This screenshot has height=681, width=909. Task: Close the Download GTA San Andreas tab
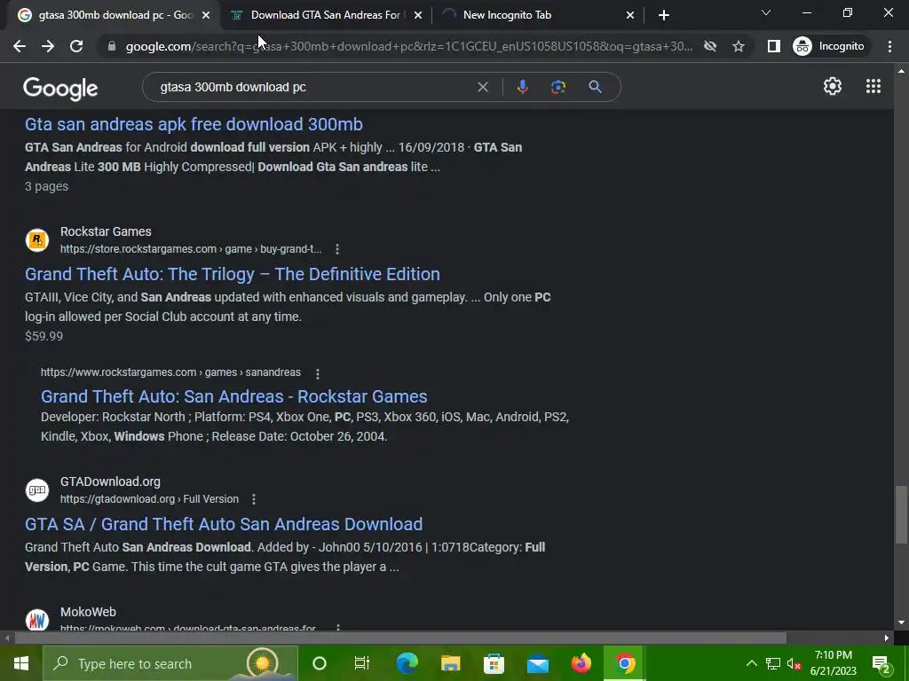pyautogui.click(x=418, y=15)
